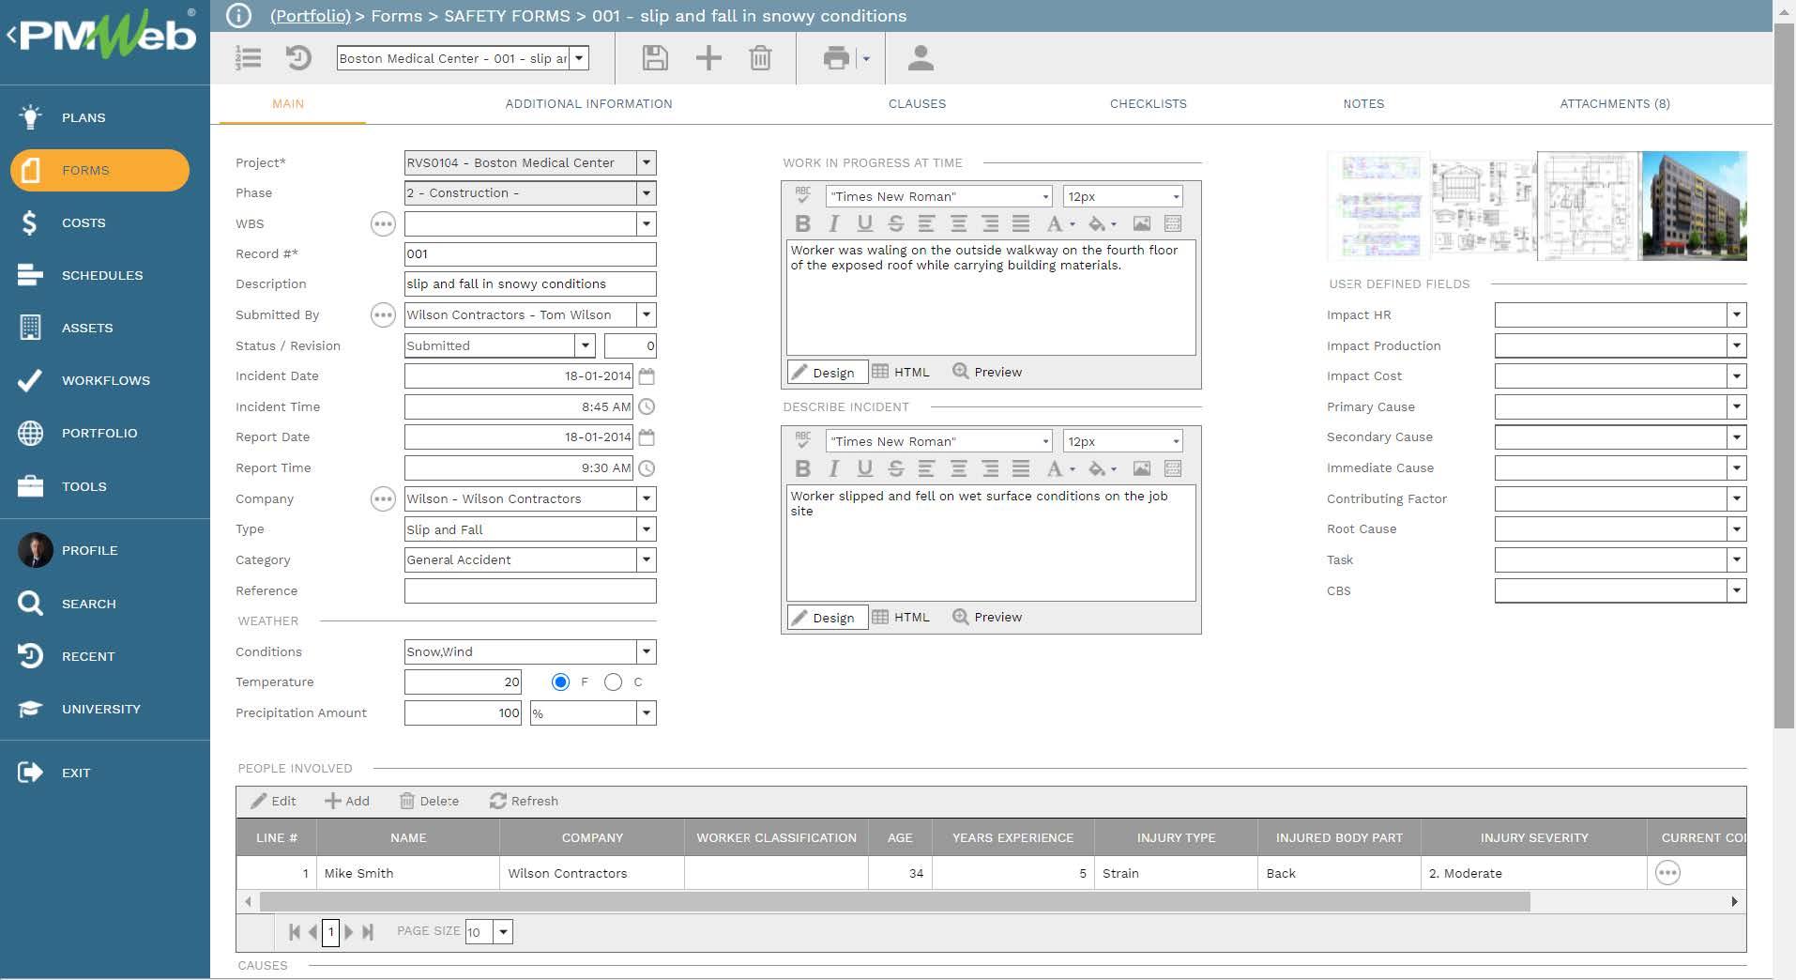Open the Checklists tab
This screenshot has height=980, width=1796.
point(1148,104)
